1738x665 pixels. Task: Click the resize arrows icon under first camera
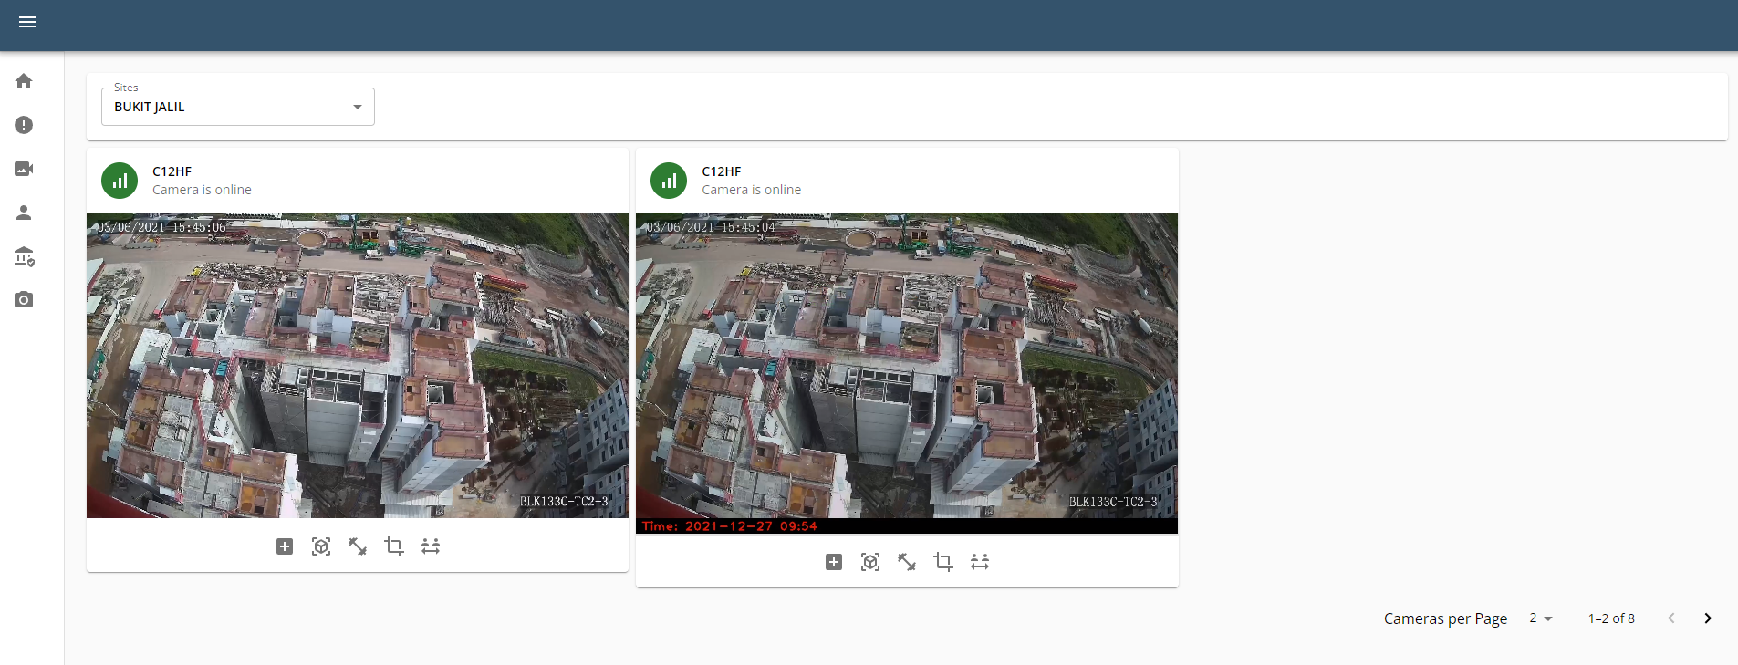pyautogui.click(x=358, y=546)
